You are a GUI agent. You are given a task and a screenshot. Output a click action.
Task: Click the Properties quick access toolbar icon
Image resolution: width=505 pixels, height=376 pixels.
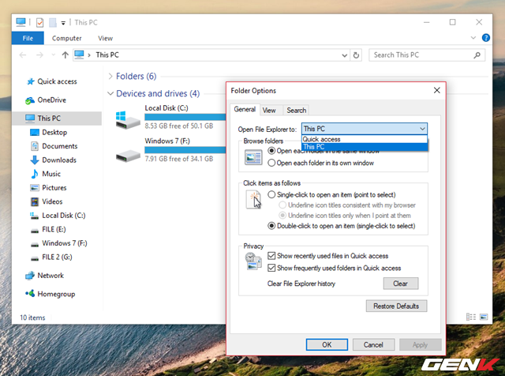39,23
